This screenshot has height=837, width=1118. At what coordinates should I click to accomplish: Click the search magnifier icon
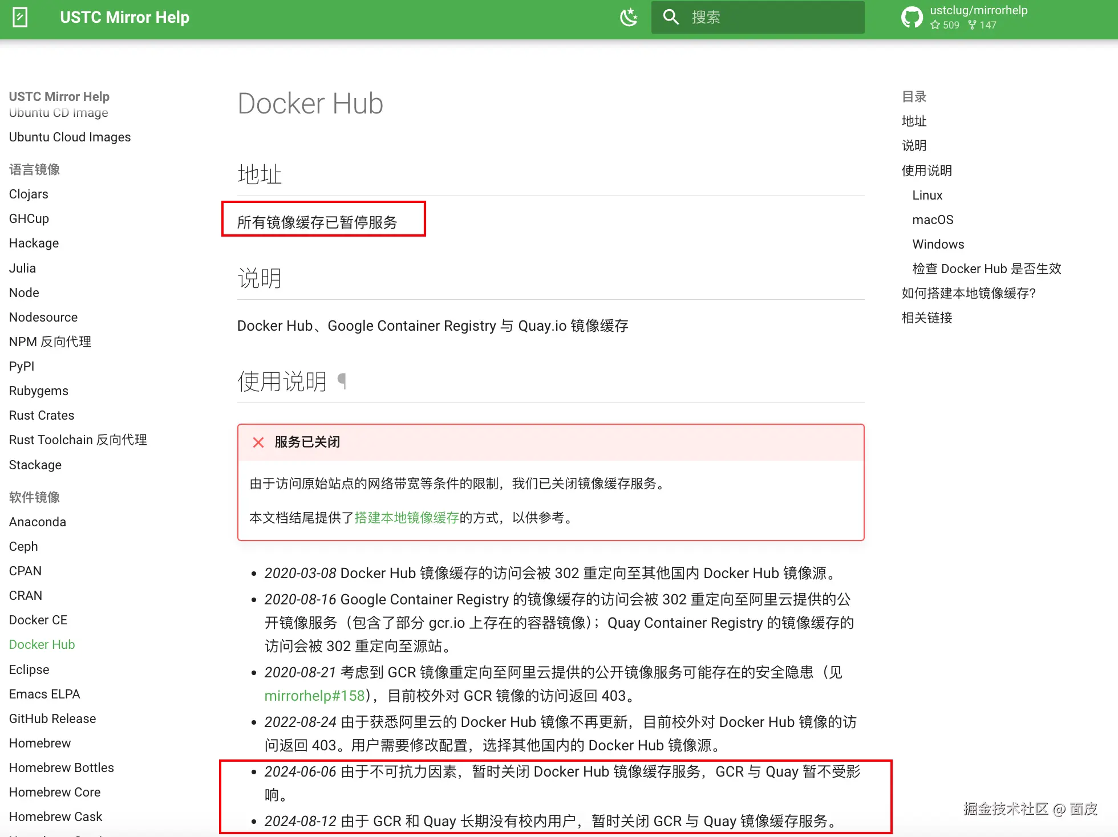click(671, 17)
